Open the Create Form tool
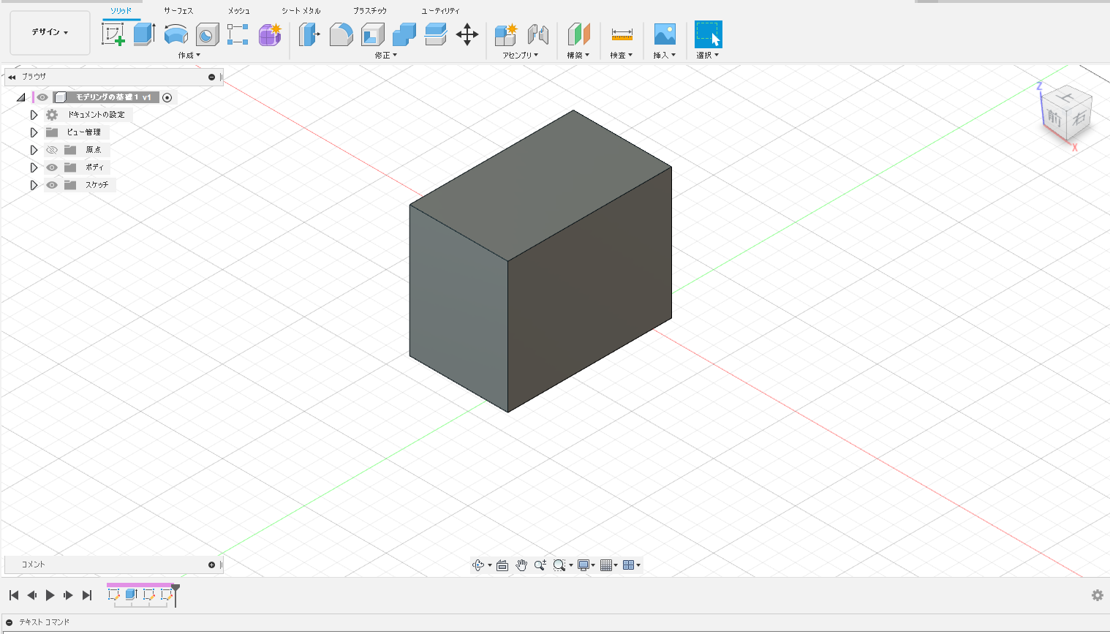The width and height of the screenshot is (1110, 634). (270, 34)
